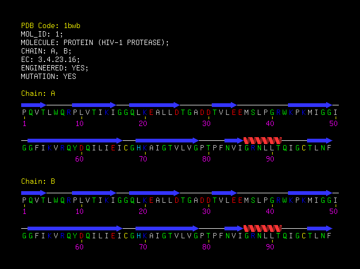
Task: Click the 'MUTATION: YES' line
Action: 49,76
